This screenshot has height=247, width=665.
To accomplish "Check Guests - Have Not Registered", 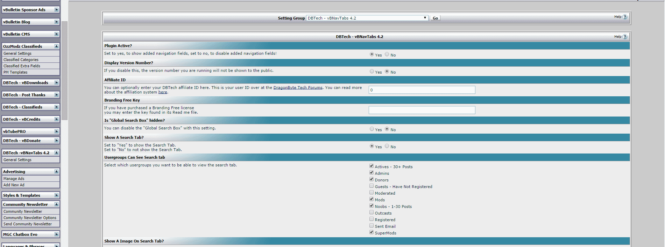I will [x=372, y=186].
